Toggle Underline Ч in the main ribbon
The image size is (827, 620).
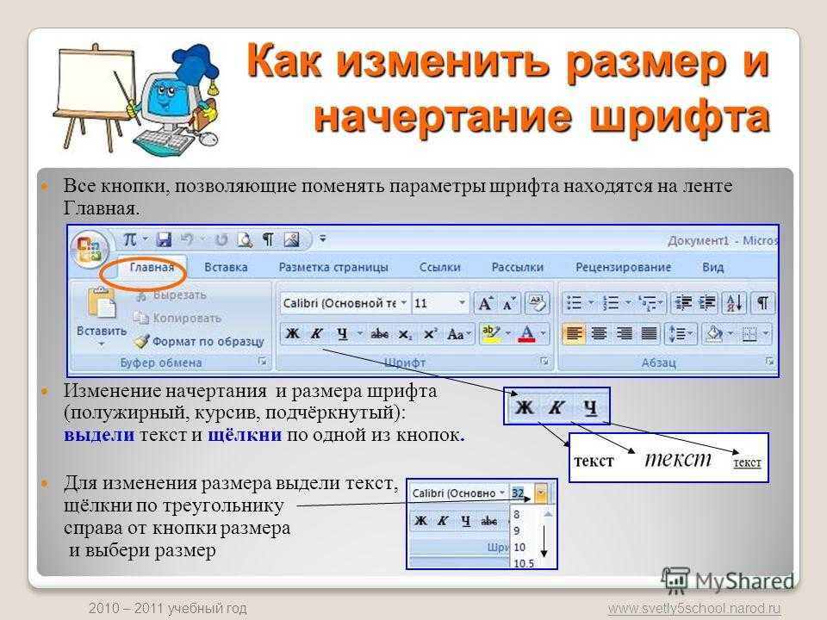(342, 334)
